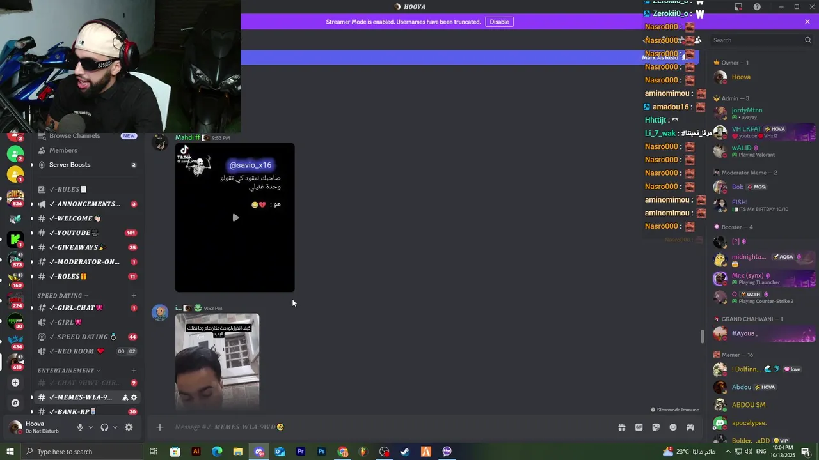Open Mahdi ff user name in chat
819x460 pixels.
point(187,137)
